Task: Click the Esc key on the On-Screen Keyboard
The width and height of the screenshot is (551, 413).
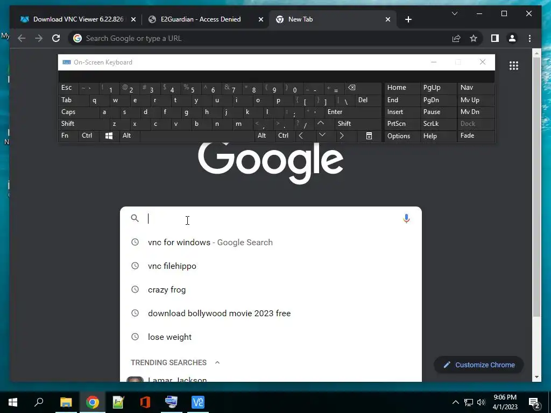Action: tap(68, 88)
